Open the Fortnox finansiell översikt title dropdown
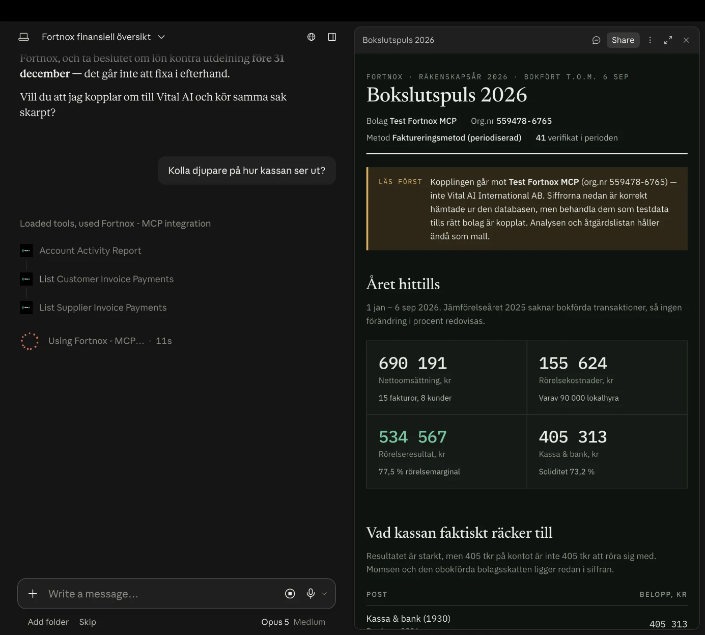The image size is (705, 635). pos(103,37)
